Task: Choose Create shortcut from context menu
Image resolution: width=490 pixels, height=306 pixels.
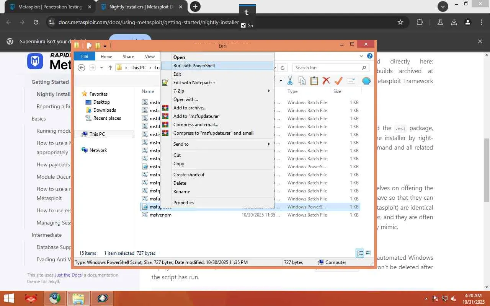Action: click(217, 175)
